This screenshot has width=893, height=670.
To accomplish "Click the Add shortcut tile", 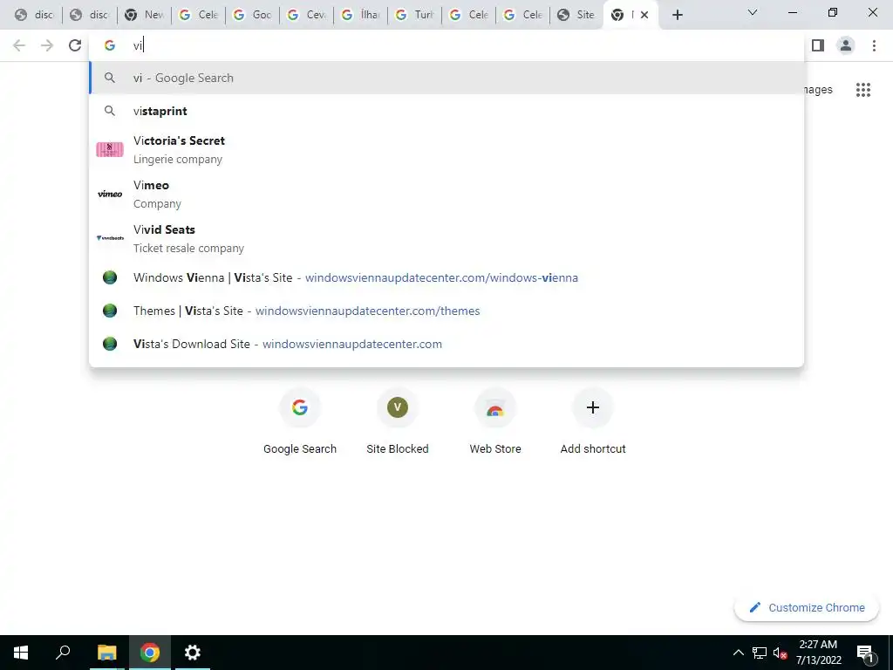I will 593,421.
